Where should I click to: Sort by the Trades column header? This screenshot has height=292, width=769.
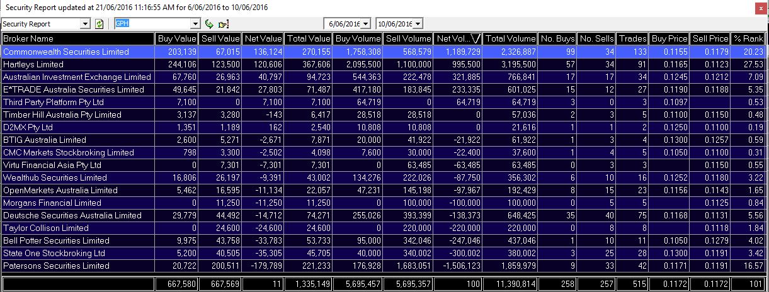(633, 38)
